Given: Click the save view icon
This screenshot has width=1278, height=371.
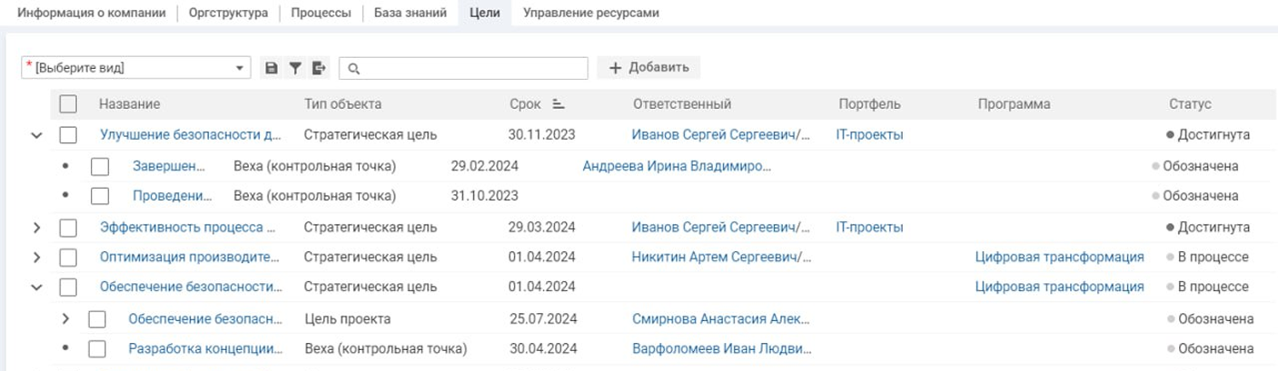Looking at the screenshot, I should (271, 68).
